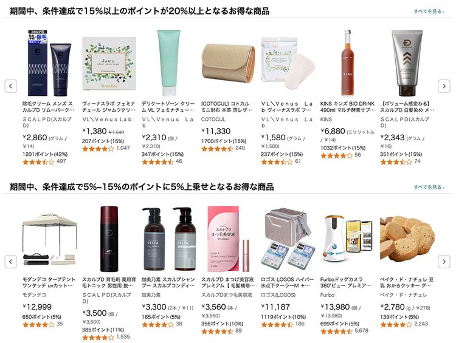Open the mint green delicate zone cream tube image
The width and height of the screenshot is (456, 343).
(168, 63)
